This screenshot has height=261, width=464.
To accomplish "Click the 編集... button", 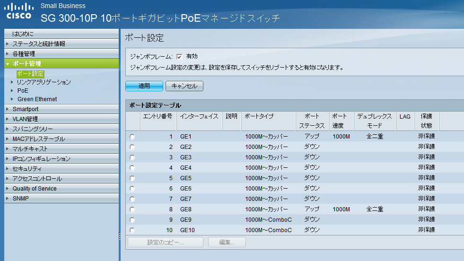I will coord(227,243).
